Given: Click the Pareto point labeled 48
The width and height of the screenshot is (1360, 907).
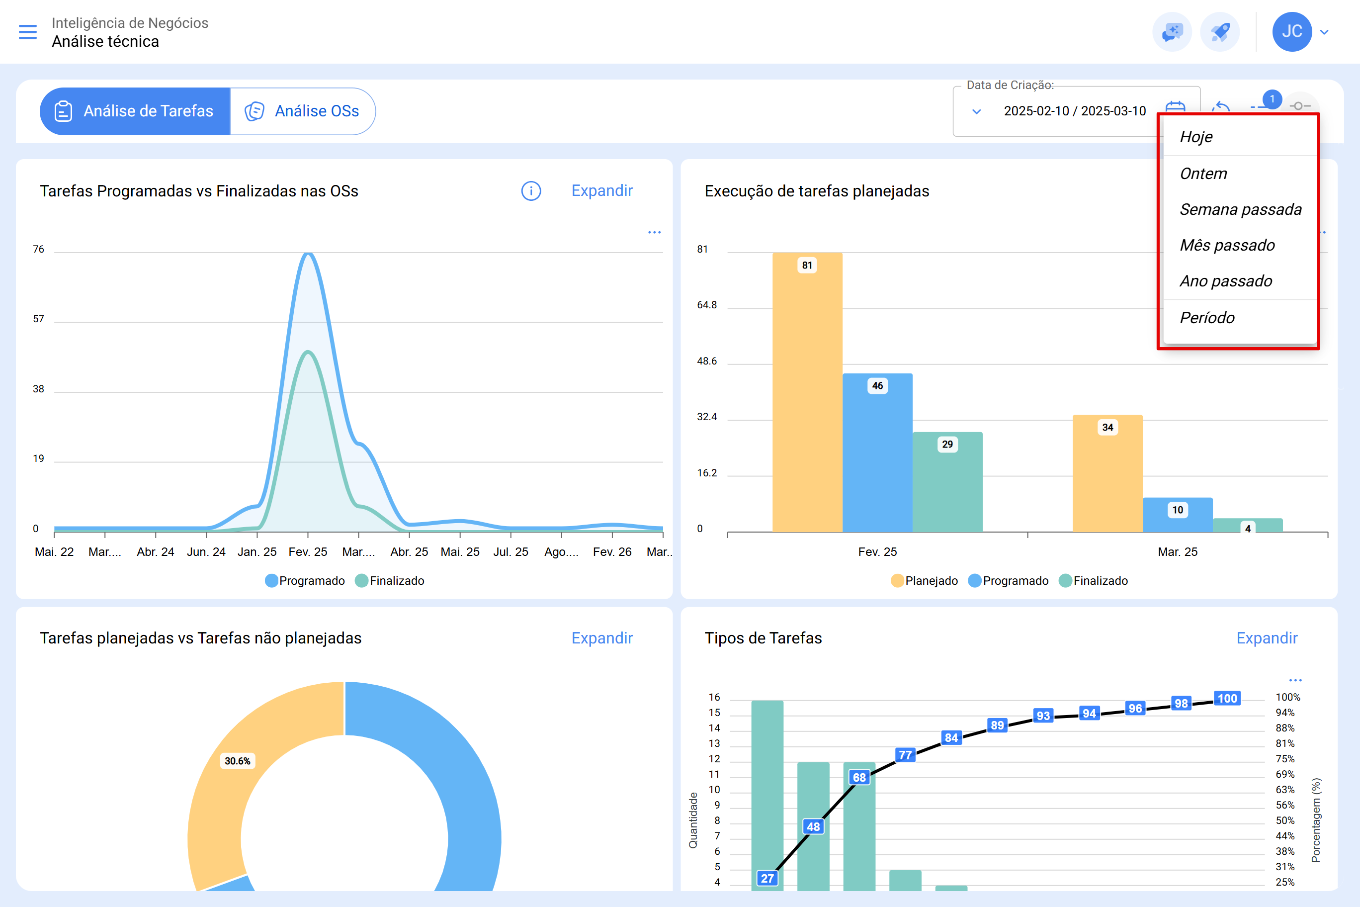Looking at the screenshot, I should click(x=813, y=826).
